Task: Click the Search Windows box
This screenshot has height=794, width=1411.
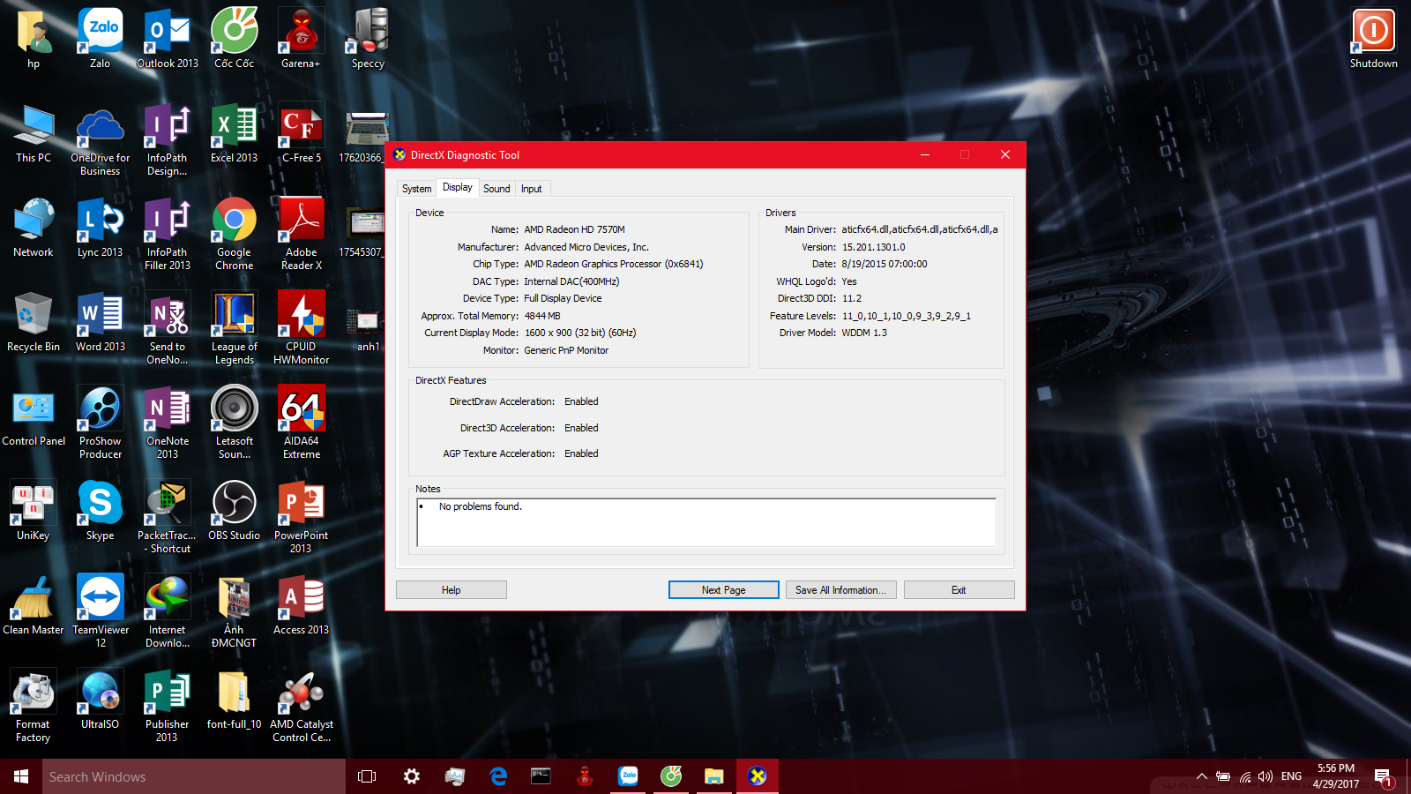Action: pyautogui.click(x=194, y=776)
